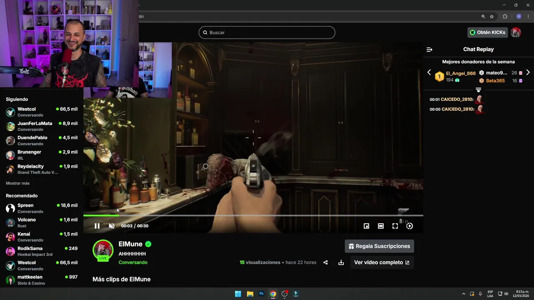Image resolution: width=534 pixels, height=300 pixels.
Task: Click the autoplay next clip icon
Action: click(x=410, y=226)
